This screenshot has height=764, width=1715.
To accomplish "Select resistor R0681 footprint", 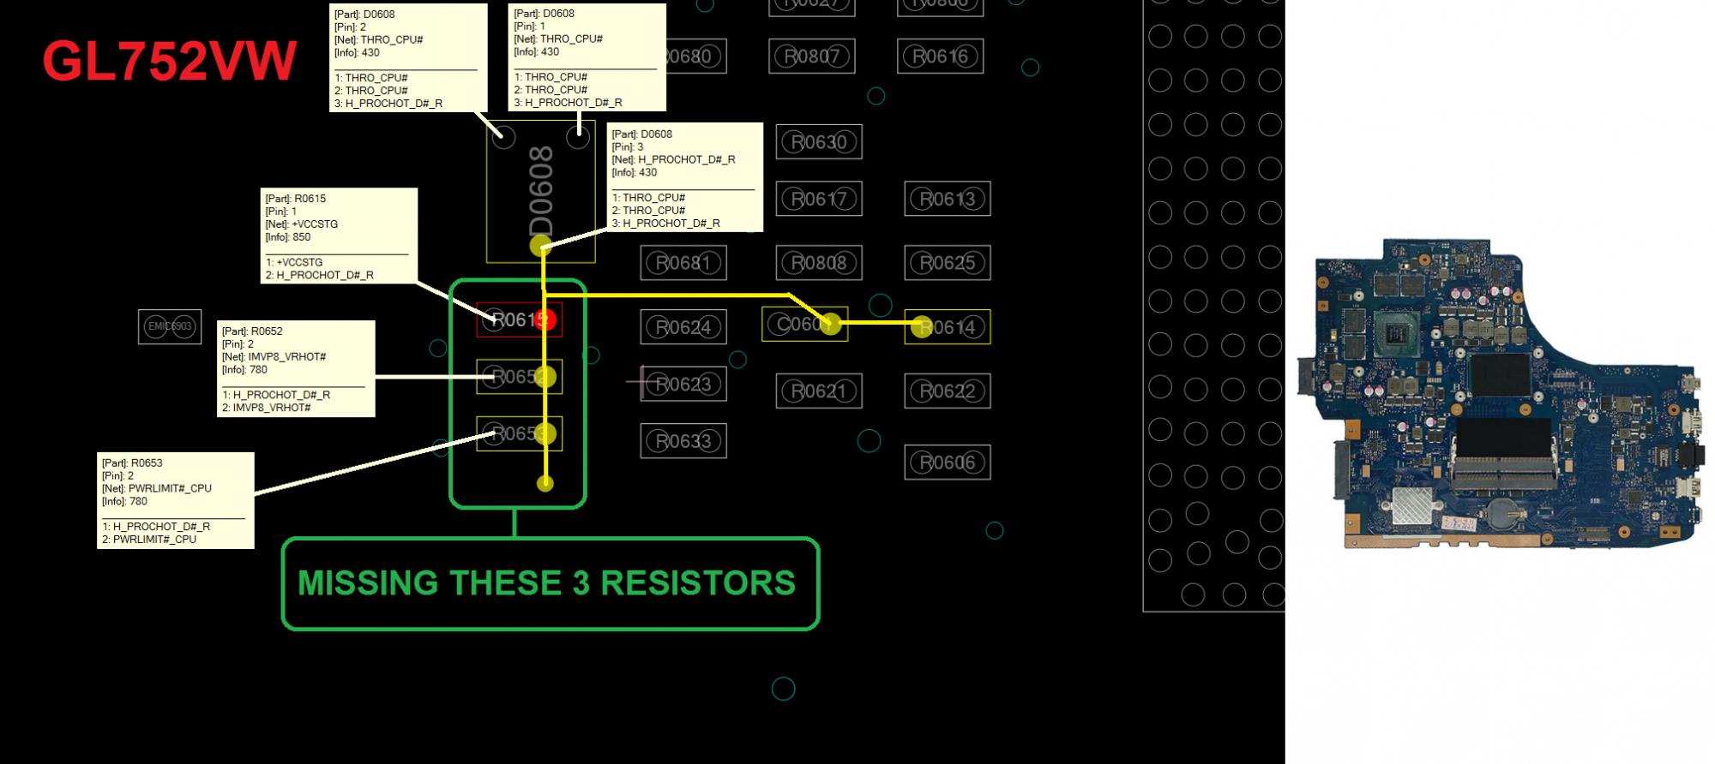I will [683, 263].
